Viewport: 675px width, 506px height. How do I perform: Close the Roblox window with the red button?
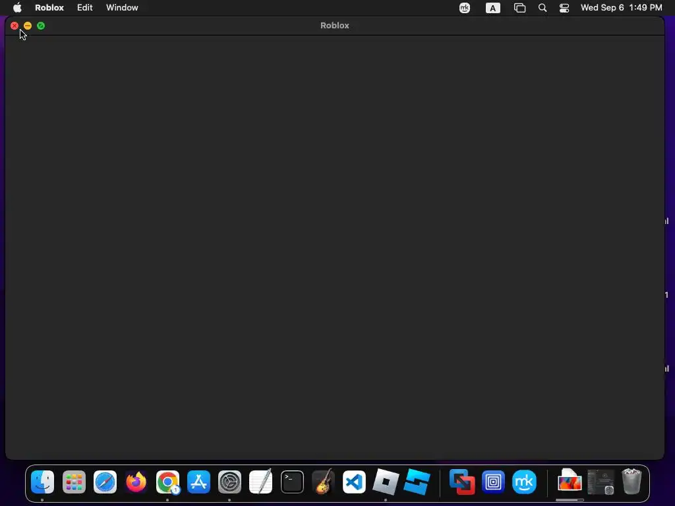pos(15,26)
